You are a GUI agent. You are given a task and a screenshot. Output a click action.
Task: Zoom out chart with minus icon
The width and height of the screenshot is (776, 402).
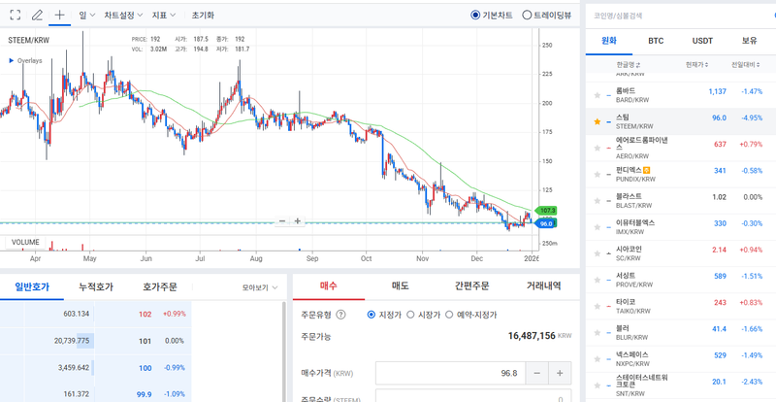click(x=282, y=221)
